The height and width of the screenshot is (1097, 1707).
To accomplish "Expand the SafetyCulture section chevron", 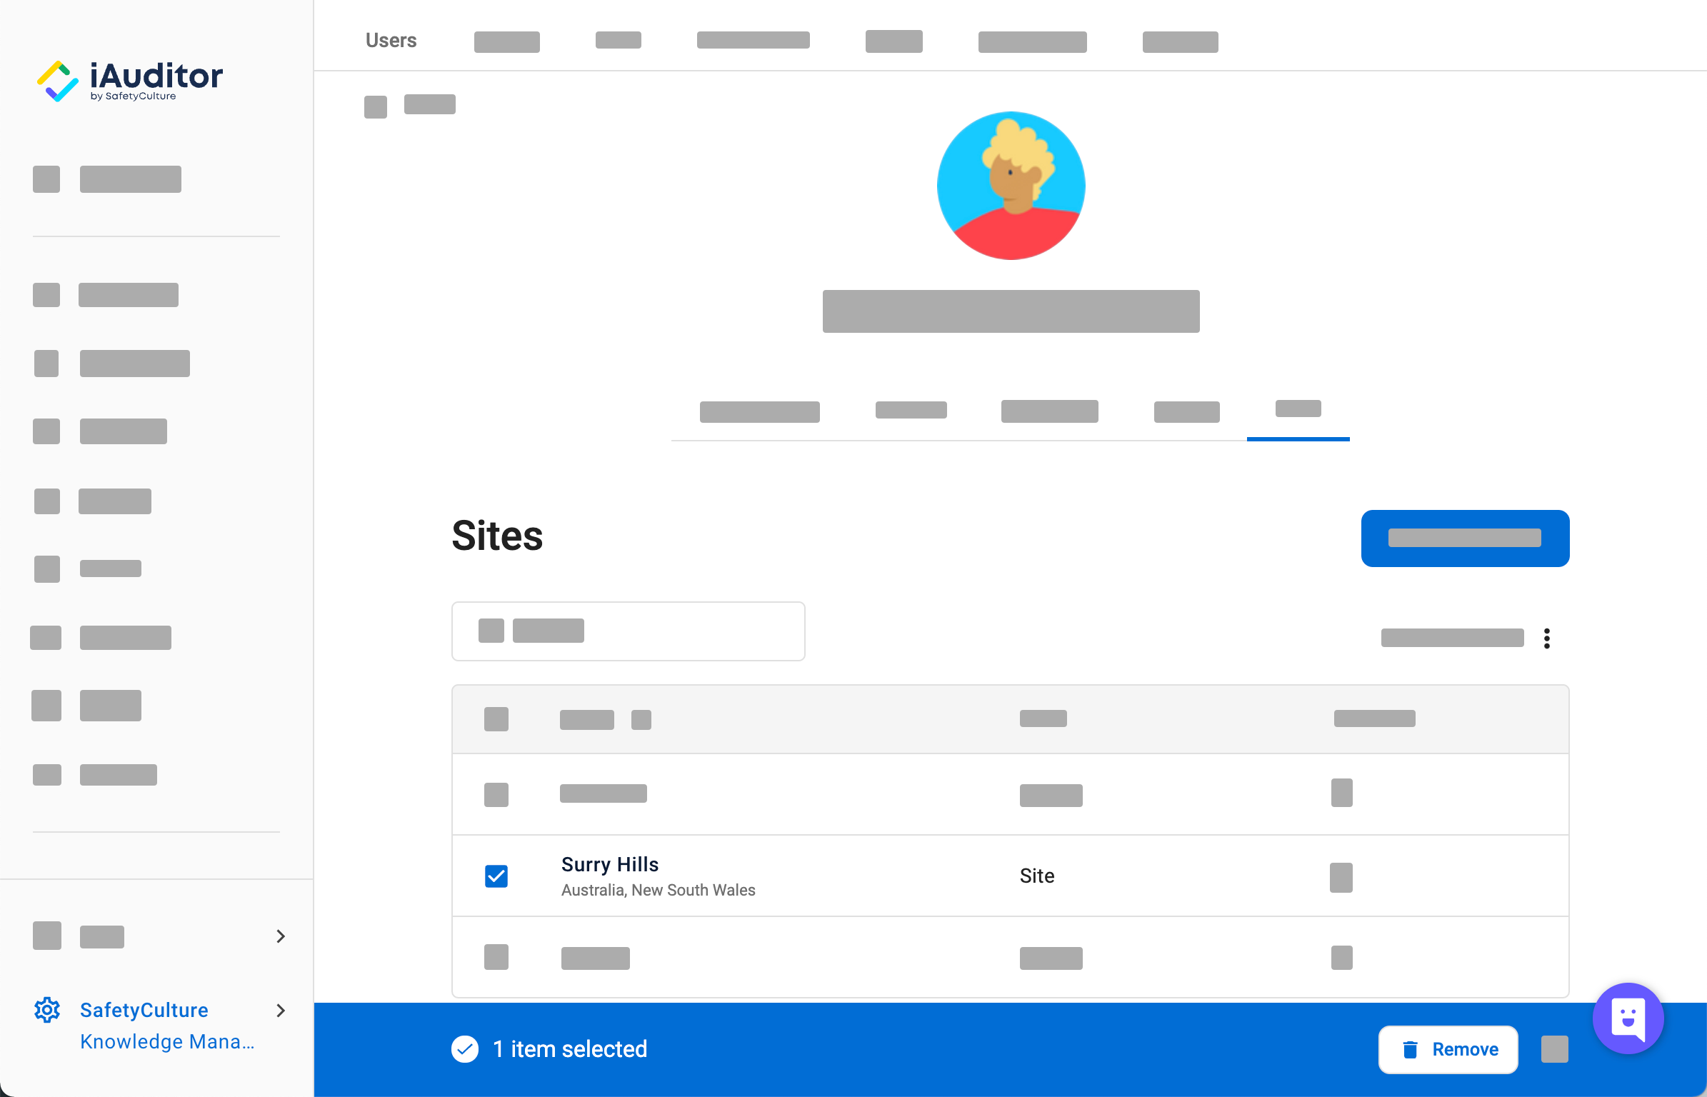I will click(279, 1010).
